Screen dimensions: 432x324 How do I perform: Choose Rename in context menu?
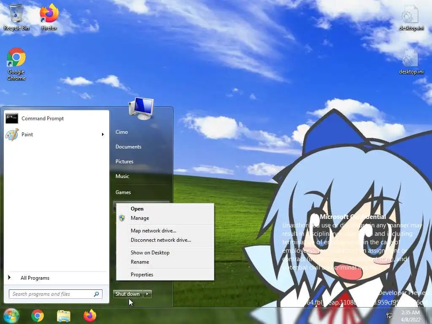pyautogui.click(x=165, y=262)
